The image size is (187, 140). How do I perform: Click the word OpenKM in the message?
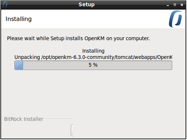tap(94, 38)
